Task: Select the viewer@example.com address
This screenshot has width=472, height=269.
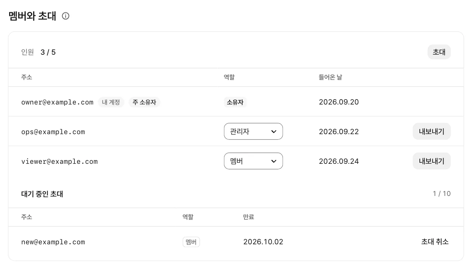Action: coord(59,162)
